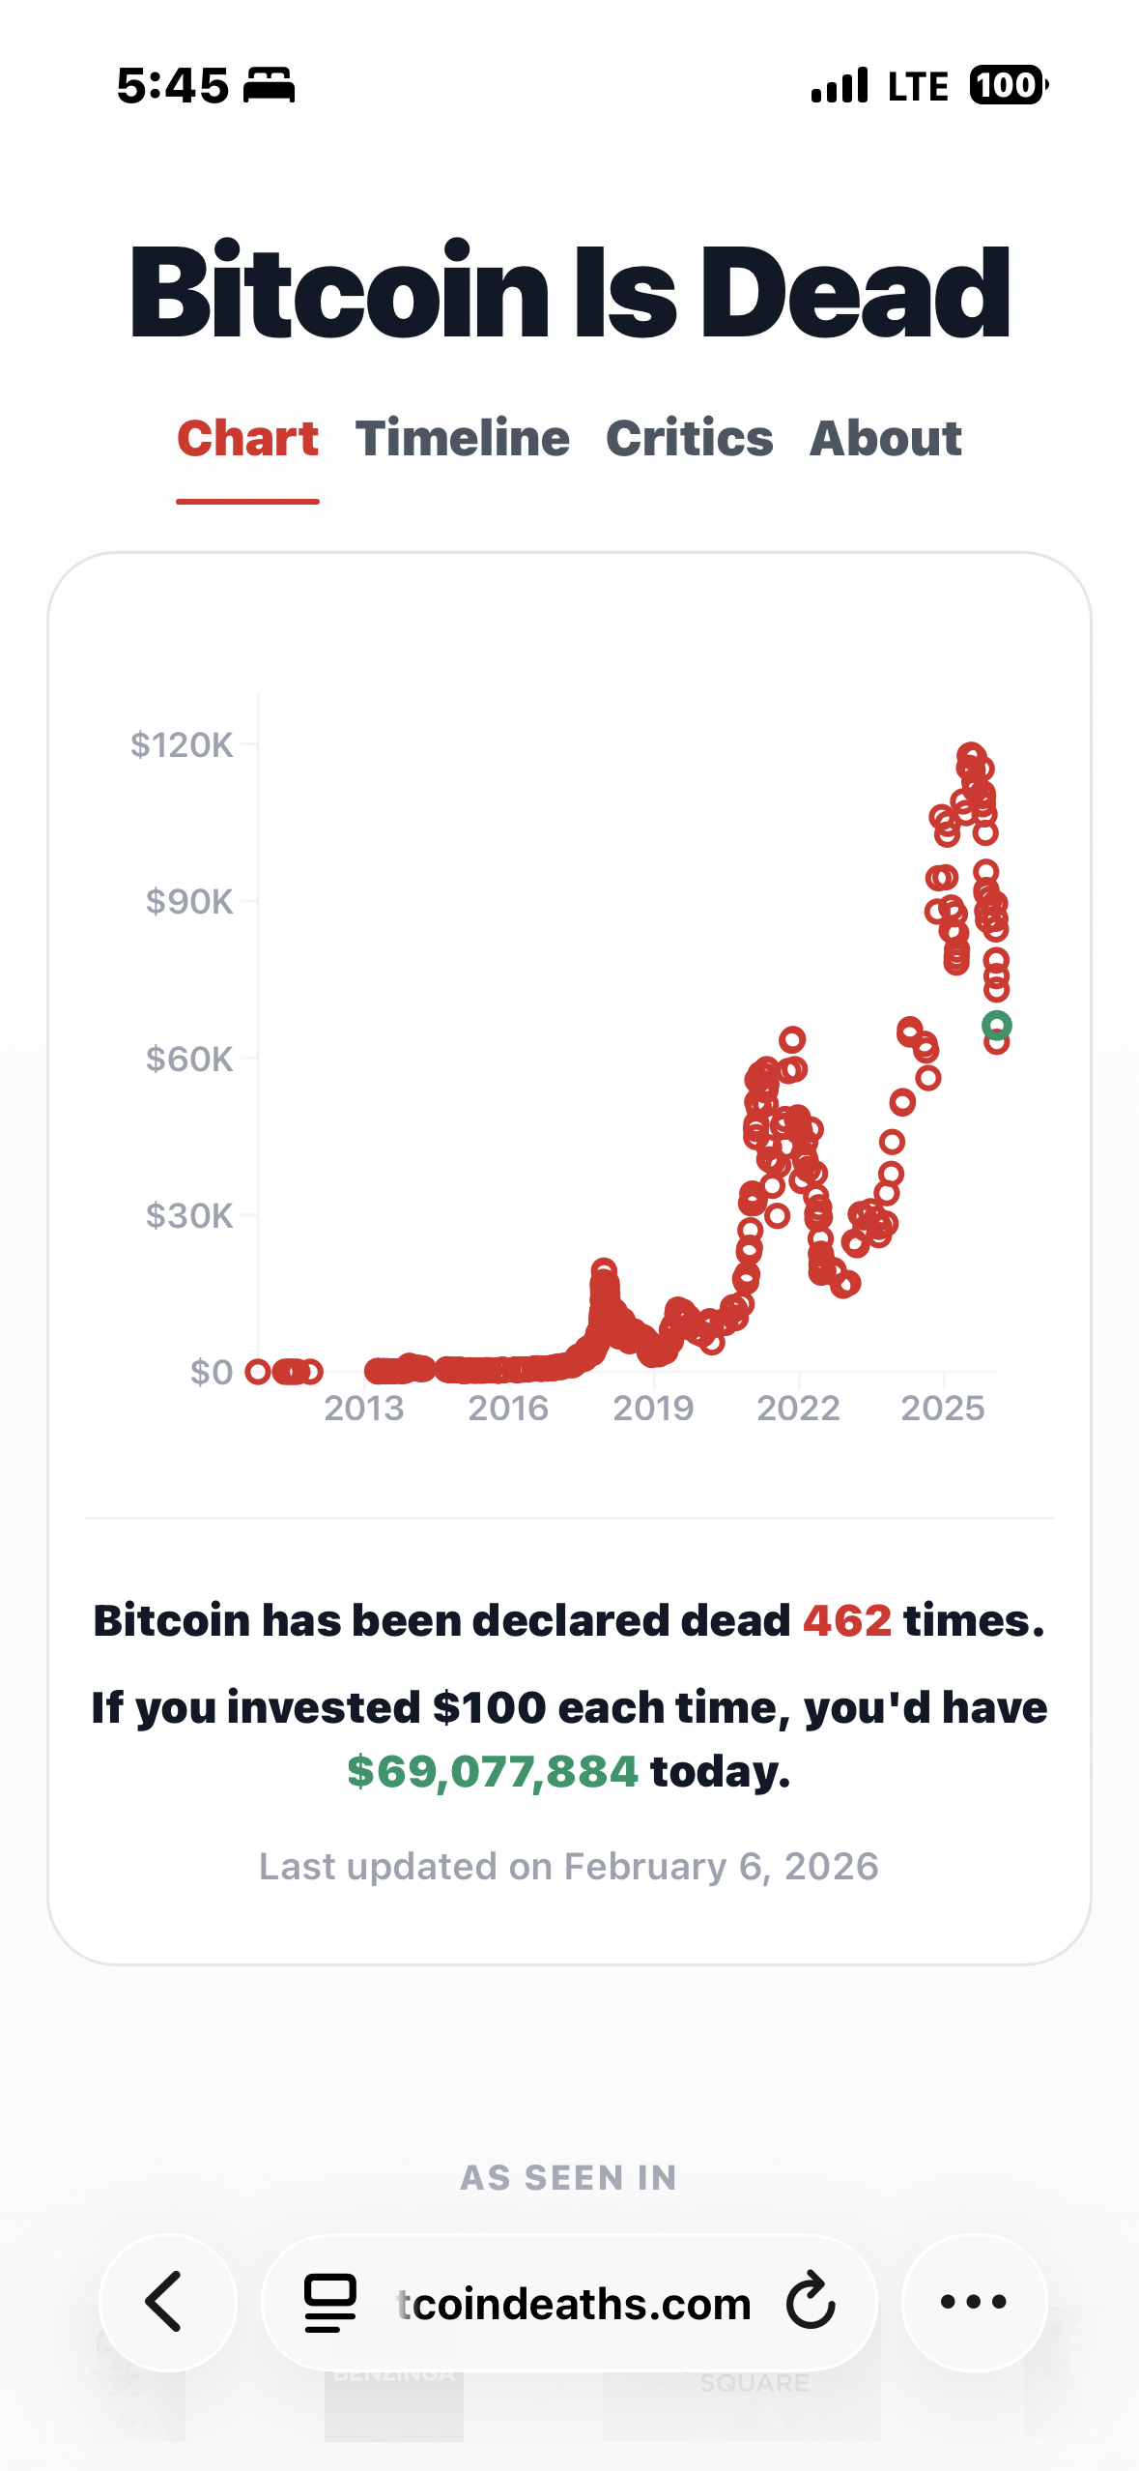Tap the page settings icon in address bar

[330, 2303]
